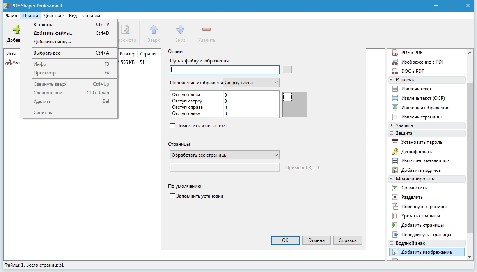The width and height of the screenshot is (477, 272).
Task: Click the Add Signature icon (Добавить подпись)
Action: pos(395,170)
